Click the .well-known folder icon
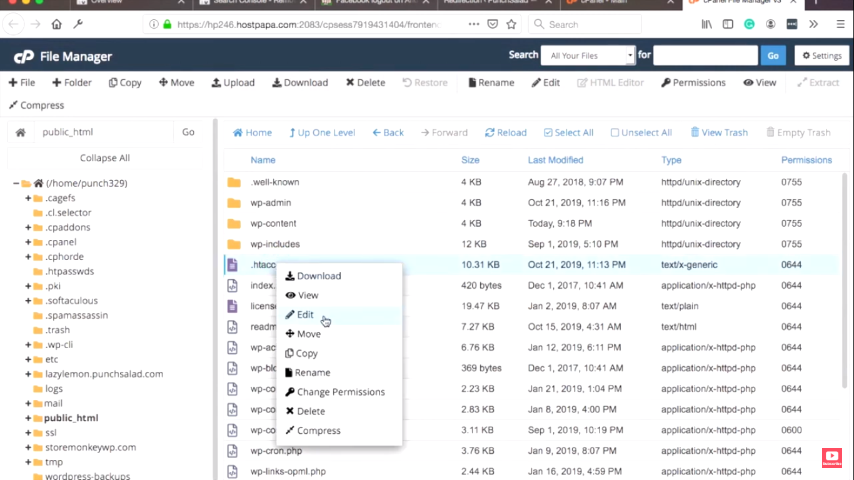 coord(234,182)
